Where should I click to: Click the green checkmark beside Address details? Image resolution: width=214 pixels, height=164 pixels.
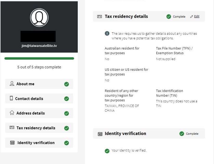67,113
